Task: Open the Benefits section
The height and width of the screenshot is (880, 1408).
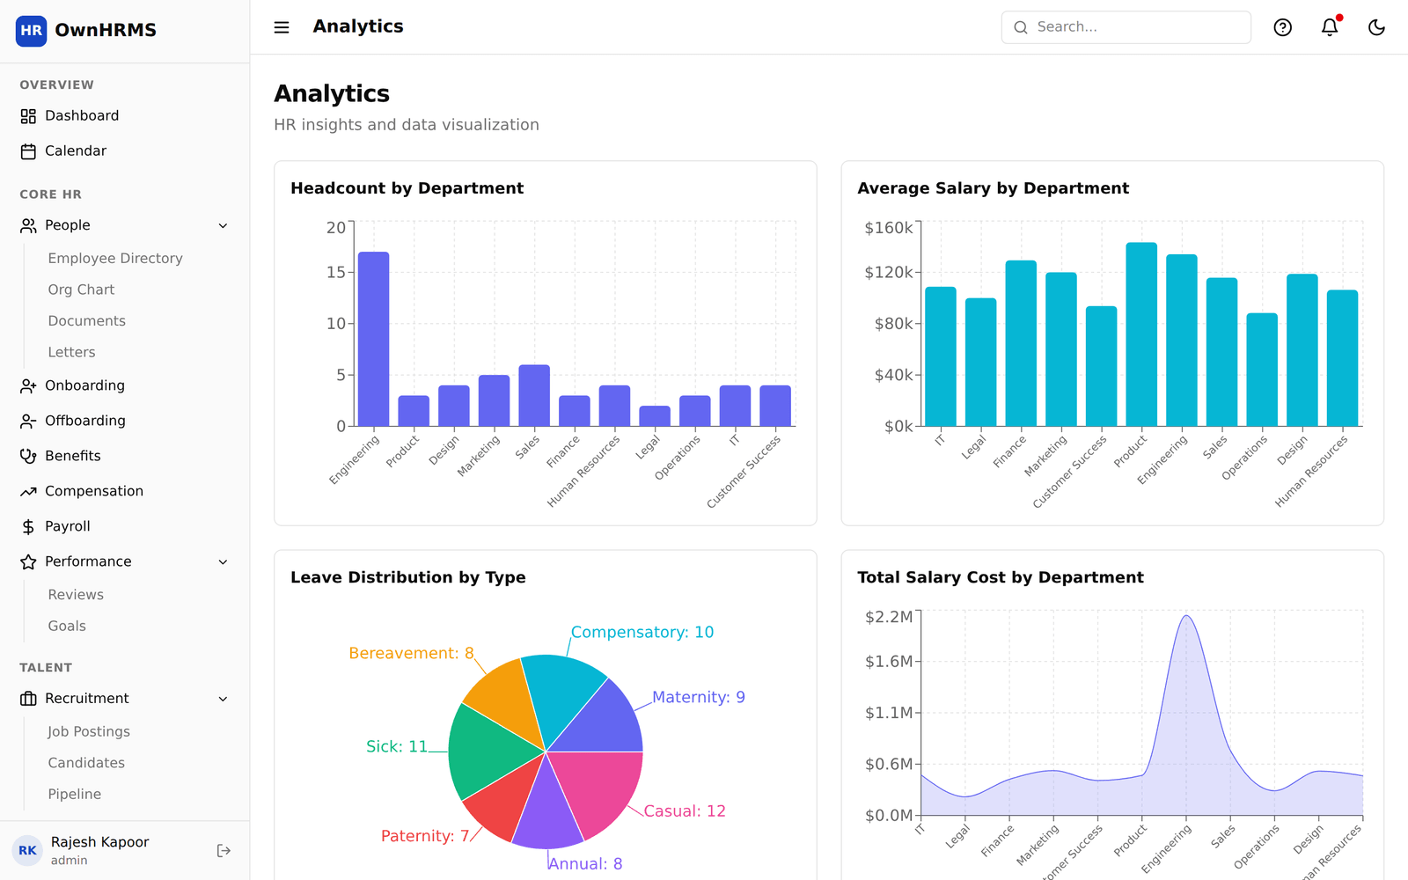Action: (125, 457)
